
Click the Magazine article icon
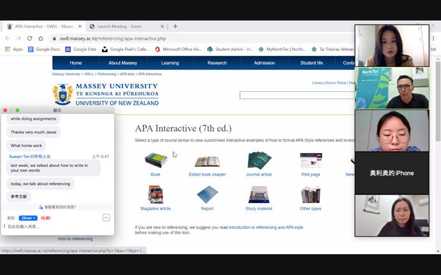[155, 194]
